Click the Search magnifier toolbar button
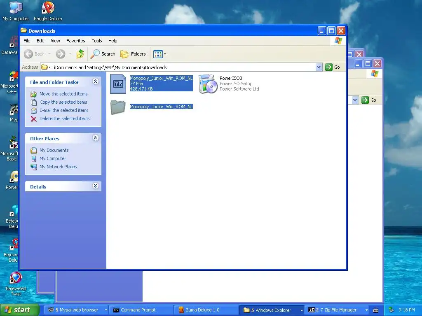Screen dimensions: 422x316 103,54
